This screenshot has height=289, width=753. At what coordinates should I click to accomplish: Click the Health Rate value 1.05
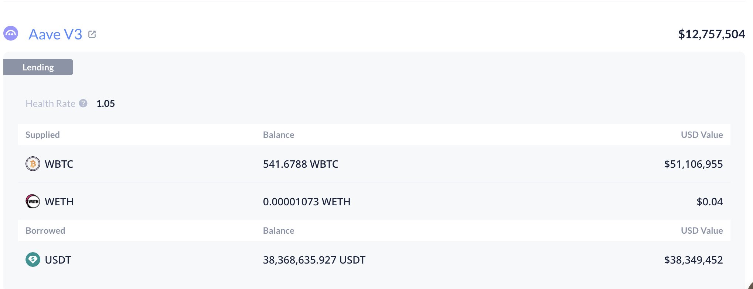[x=106, y=104]
